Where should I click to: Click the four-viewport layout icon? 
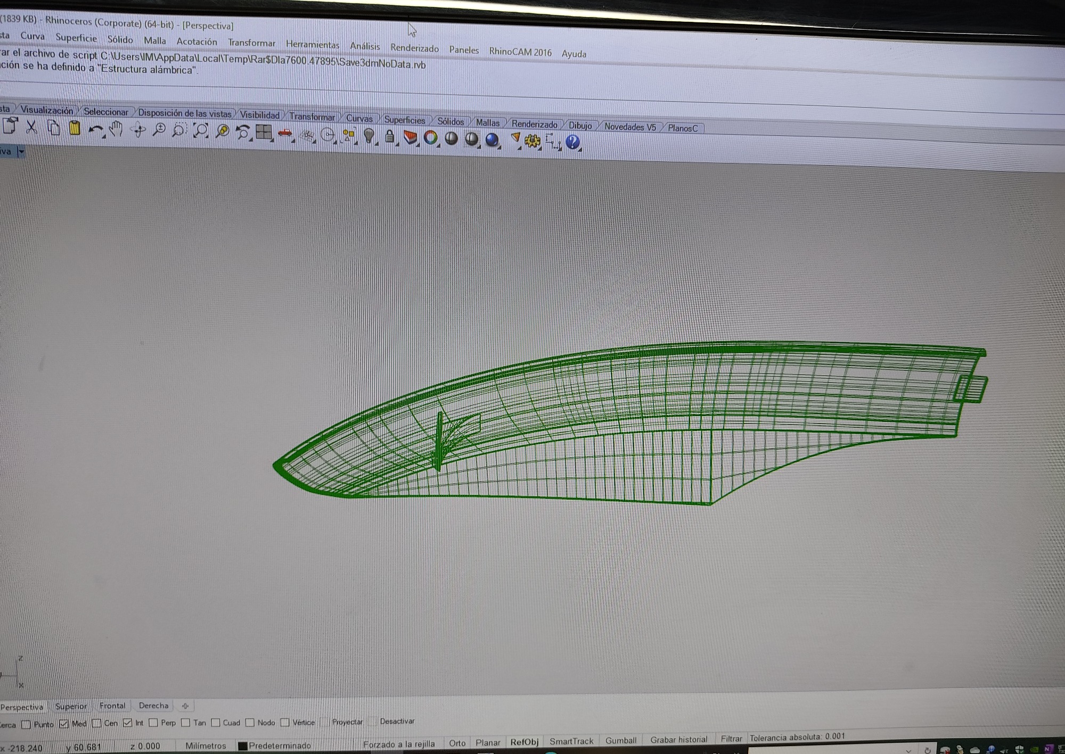tap(264, 132)
